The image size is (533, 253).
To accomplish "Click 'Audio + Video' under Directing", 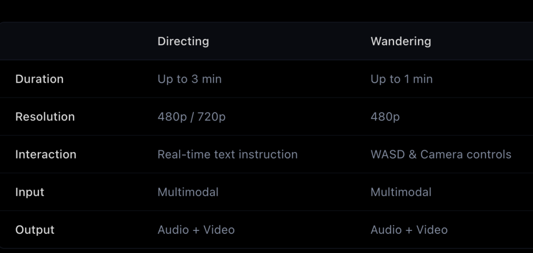I will pos(196,230).
